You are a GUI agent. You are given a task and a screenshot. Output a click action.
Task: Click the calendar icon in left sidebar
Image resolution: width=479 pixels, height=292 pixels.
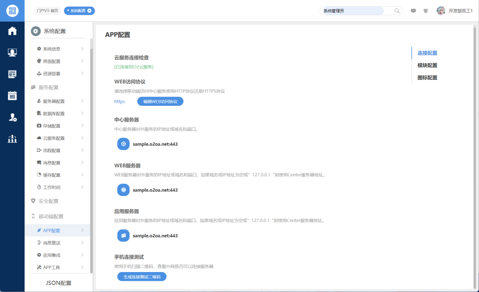tap(12, 96)
